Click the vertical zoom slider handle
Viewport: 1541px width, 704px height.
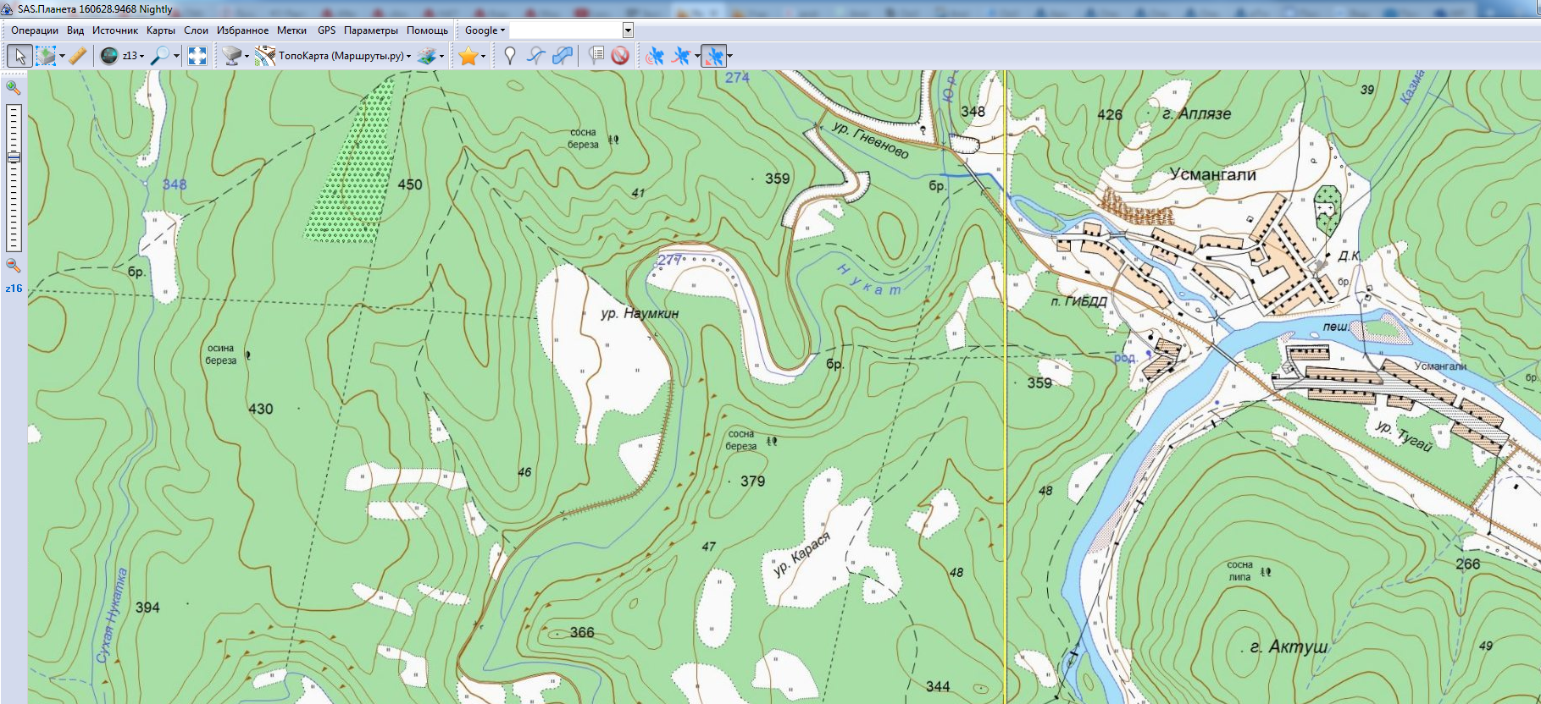(14, 157)
